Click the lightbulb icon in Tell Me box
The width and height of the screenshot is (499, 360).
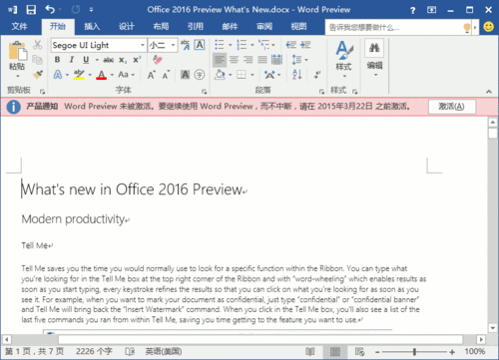point(467,28)
